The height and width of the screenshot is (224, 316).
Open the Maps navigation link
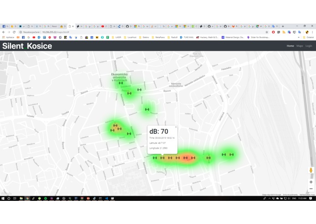[x=300, y=46]
